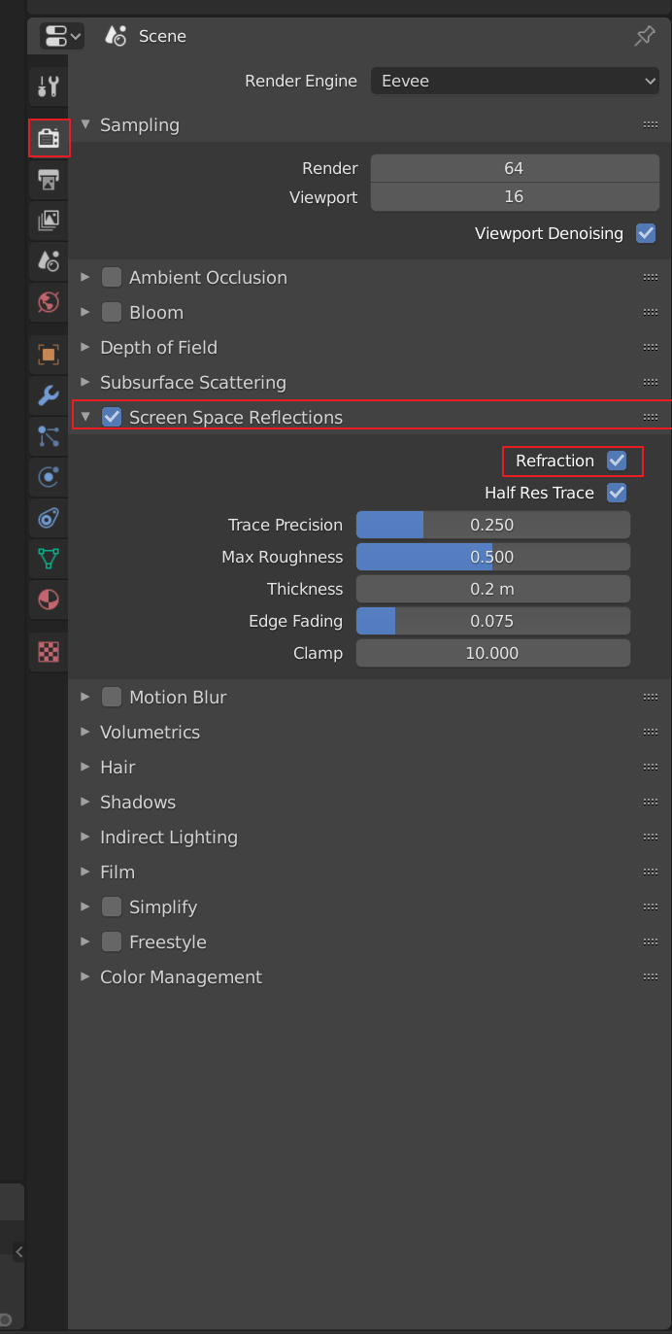Image resolution: width=672 pixels, height=1334 pixels.
Task: Click the Clamp value field
Action: click(493, 654)
